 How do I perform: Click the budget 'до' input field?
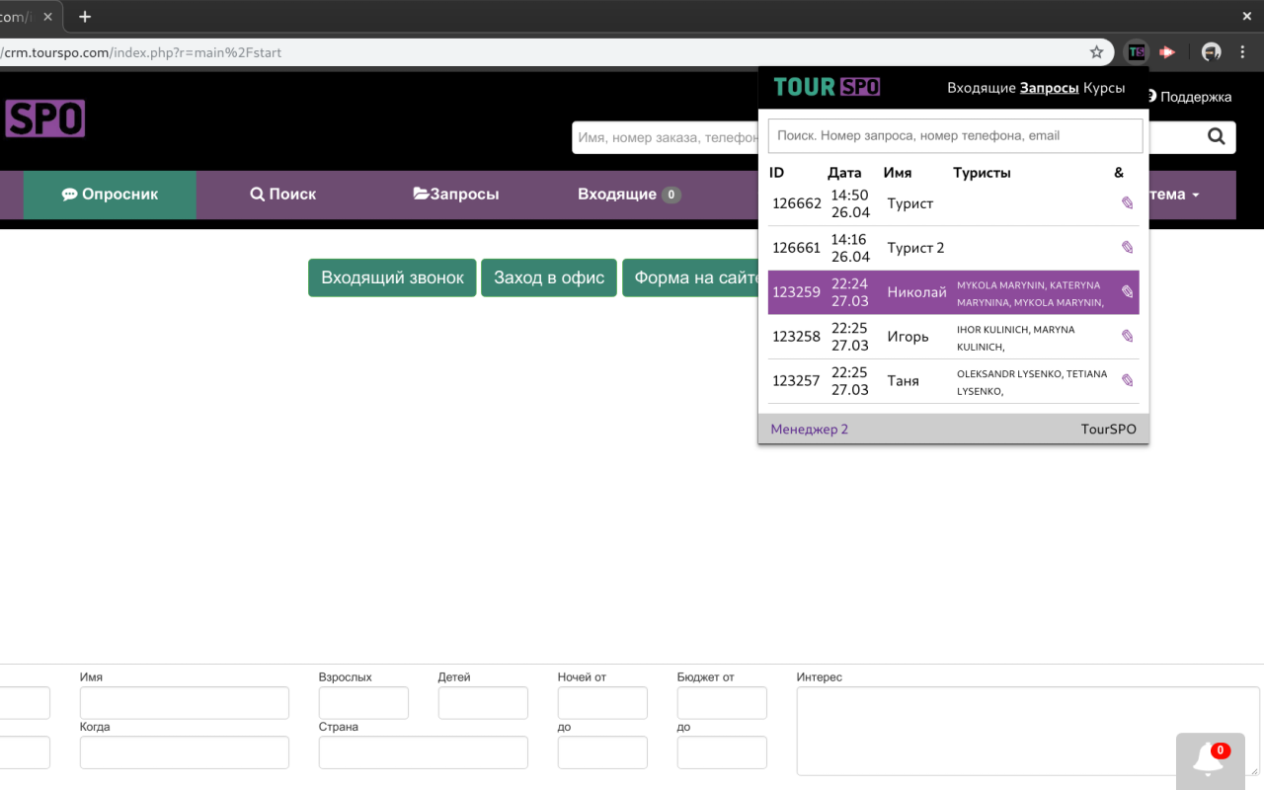[x=722, y=752]
